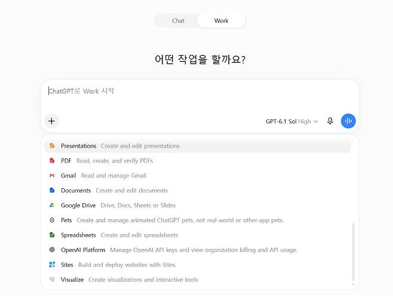Pick Gmail from the suggestions

(198, 176)
